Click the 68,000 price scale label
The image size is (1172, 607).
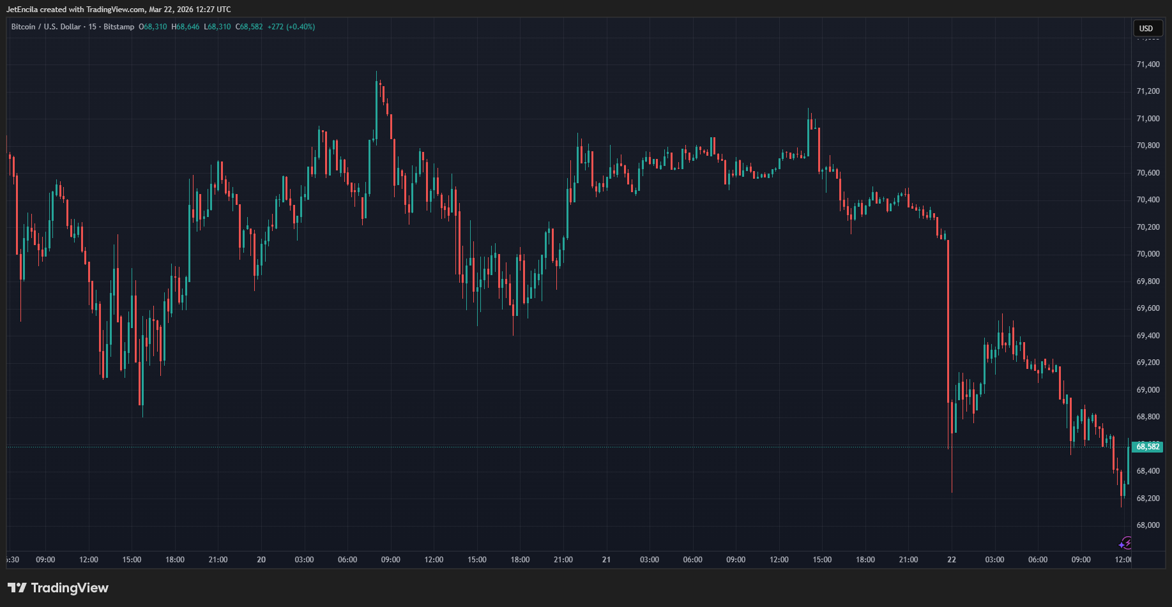pyautogui.click(x=1148, y=525)
